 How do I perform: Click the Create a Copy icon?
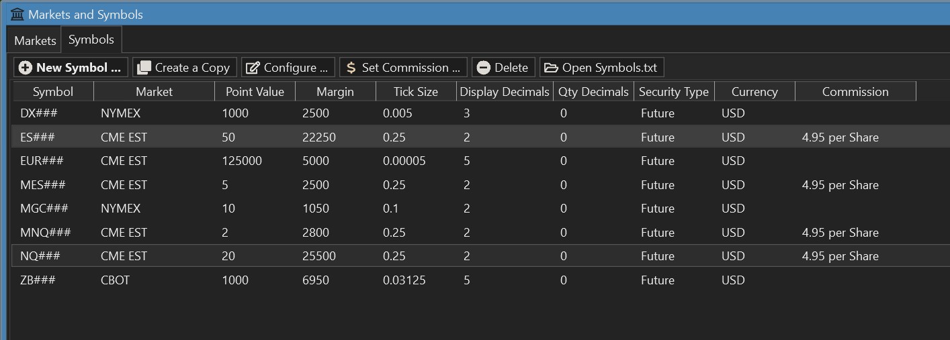click(144, 68)
